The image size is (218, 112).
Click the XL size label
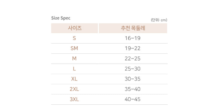(74, 79)
